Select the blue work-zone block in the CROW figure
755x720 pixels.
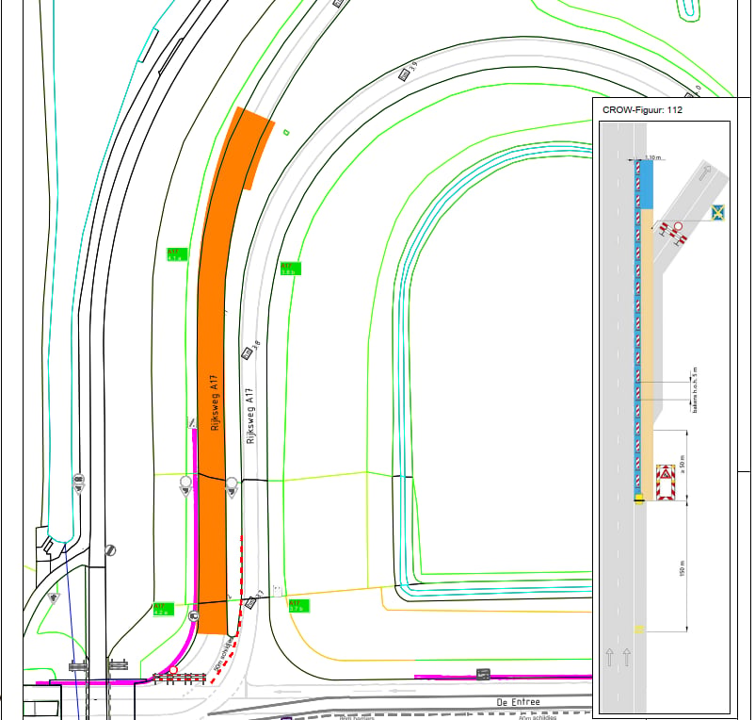point(645,185)
